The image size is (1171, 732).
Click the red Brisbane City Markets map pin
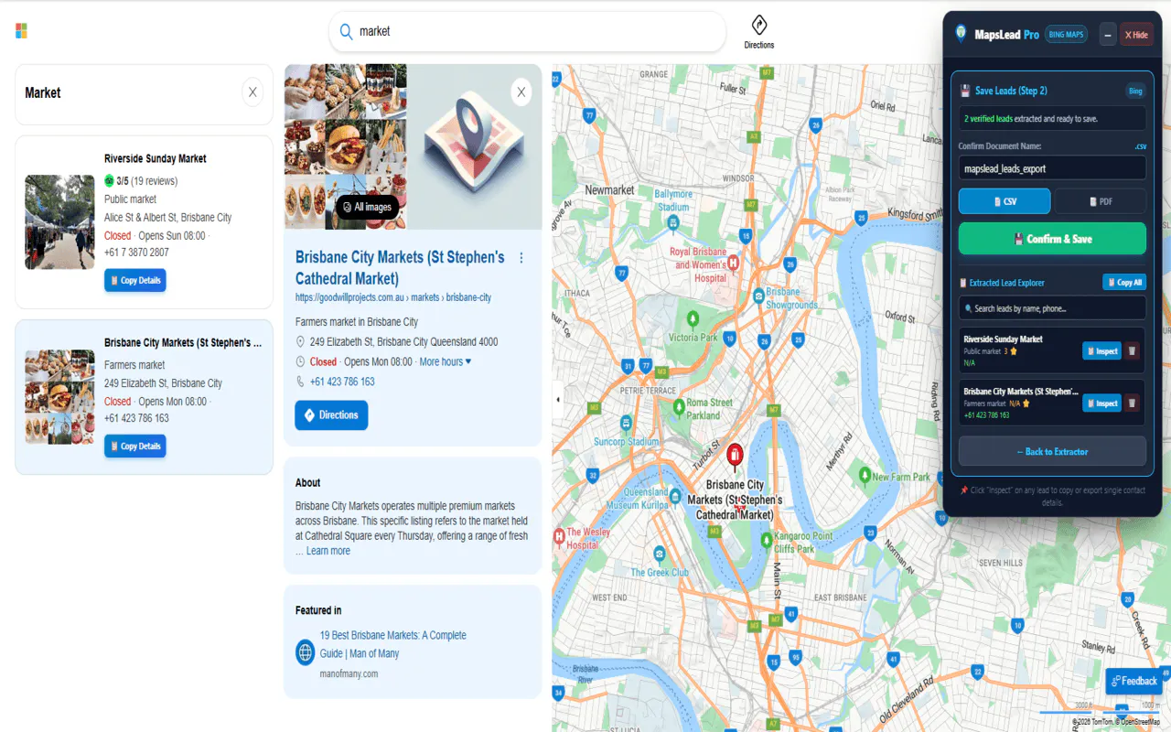point(735,456)
